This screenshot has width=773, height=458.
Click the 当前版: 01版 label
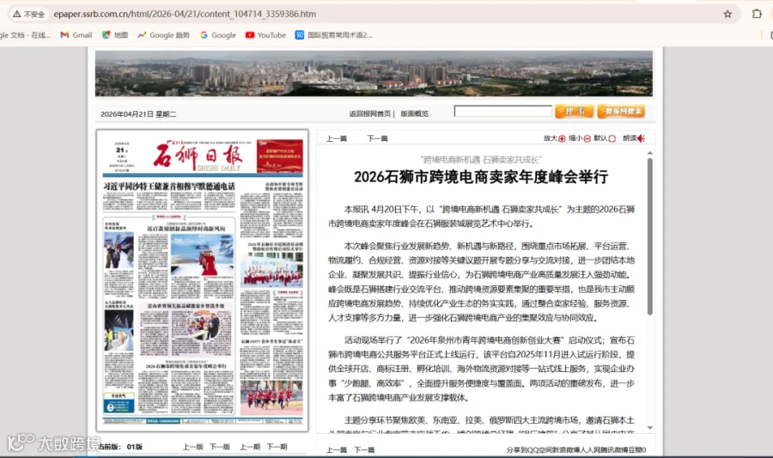click(x=120, y=447)
